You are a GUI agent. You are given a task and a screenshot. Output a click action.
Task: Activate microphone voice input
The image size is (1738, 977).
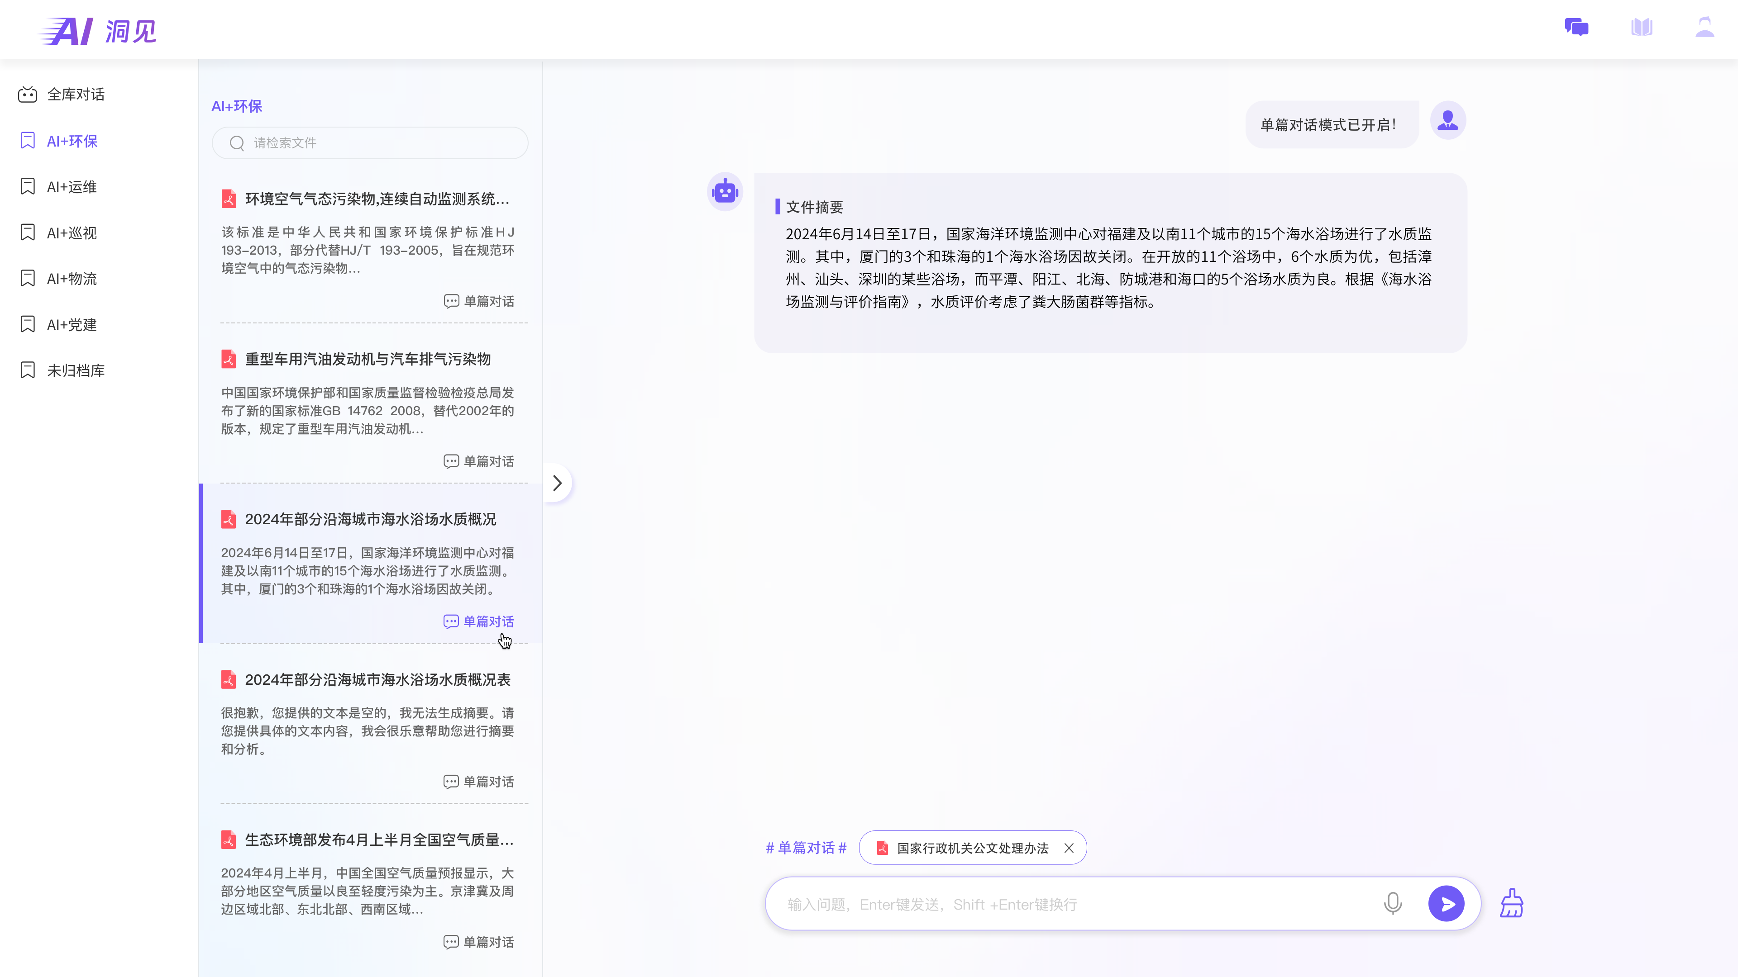click(1393, 904)
